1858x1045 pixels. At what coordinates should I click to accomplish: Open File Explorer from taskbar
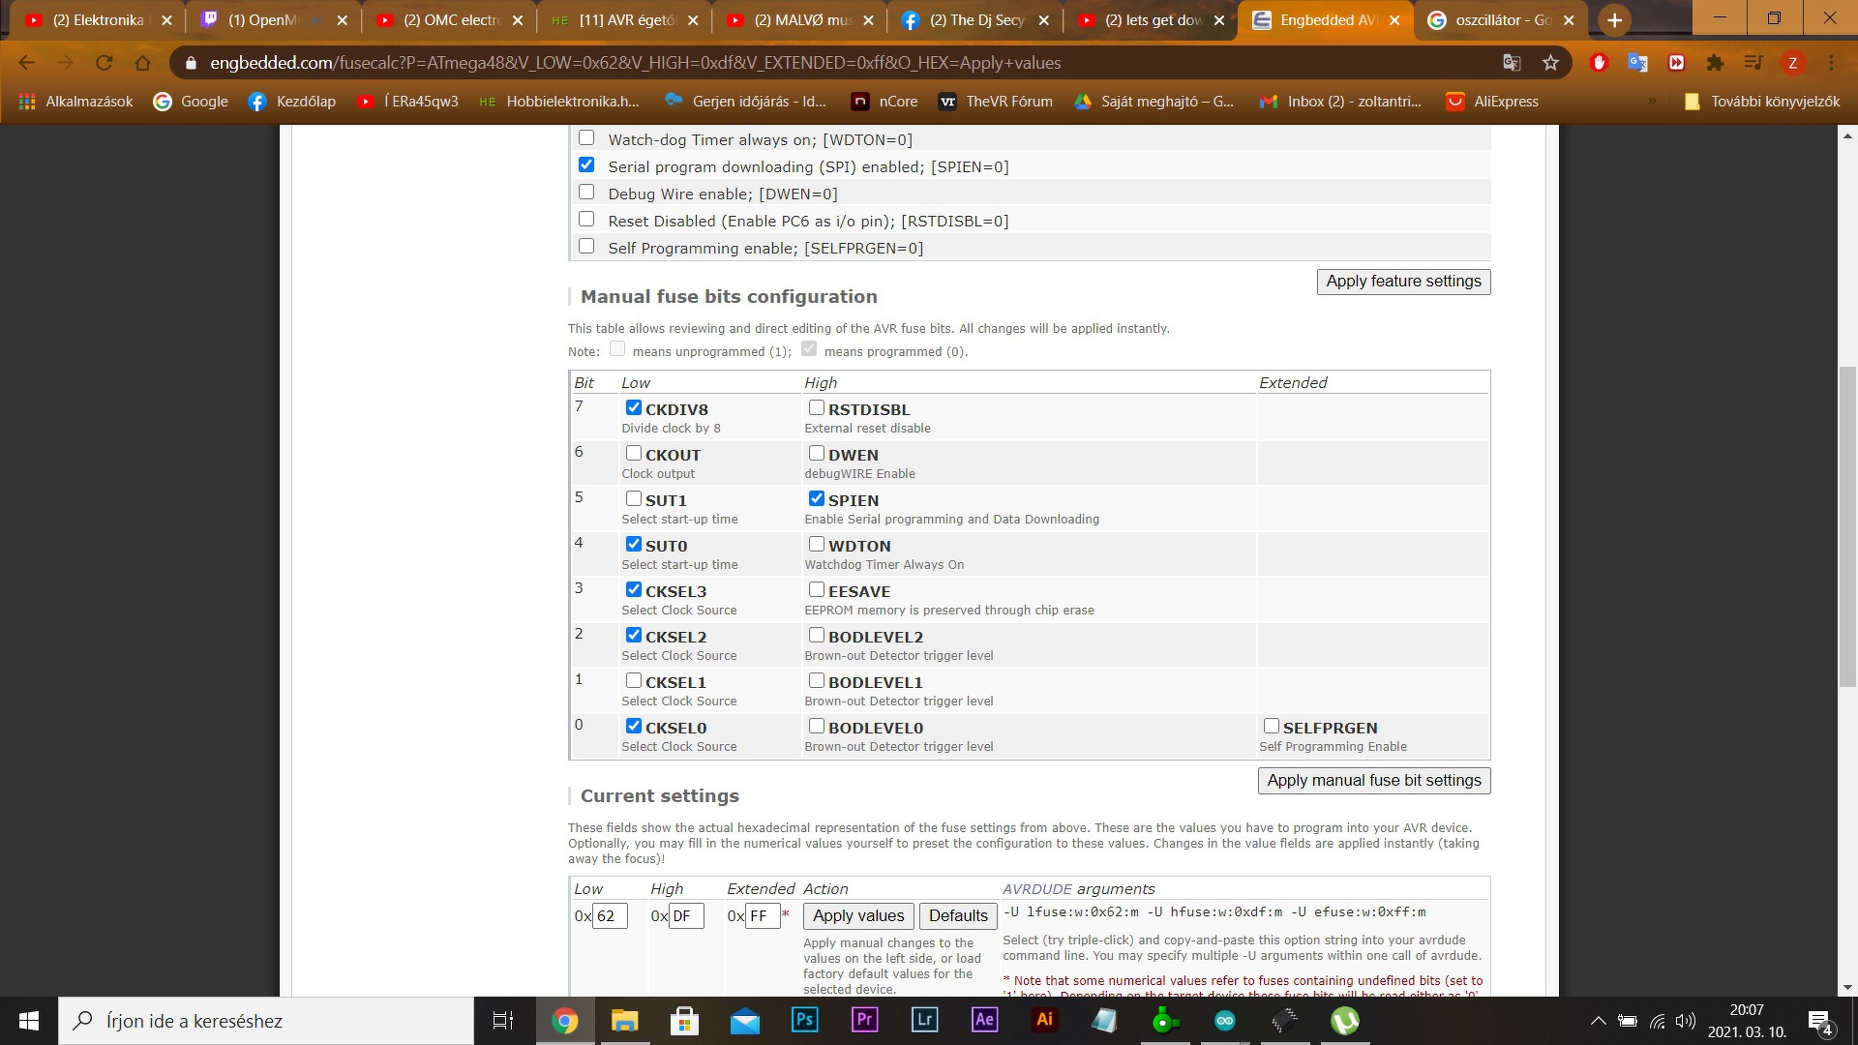(624, 1020)
